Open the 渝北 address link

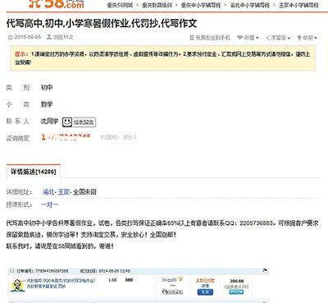tap(48, 192)
